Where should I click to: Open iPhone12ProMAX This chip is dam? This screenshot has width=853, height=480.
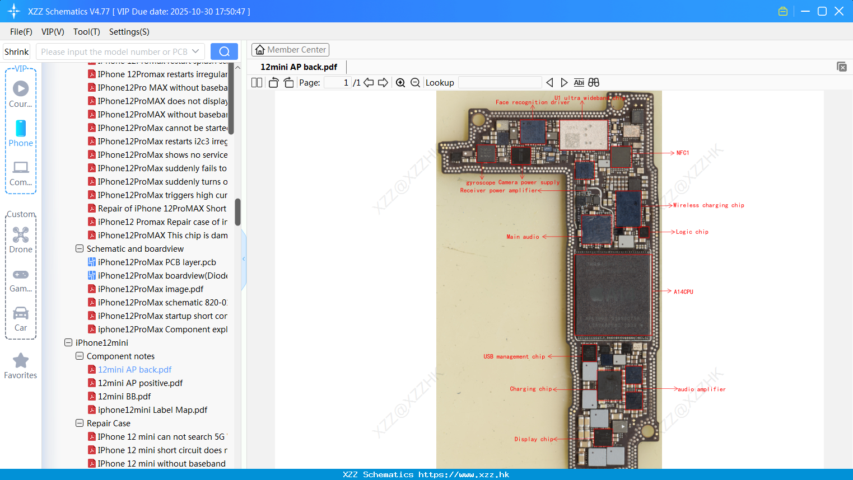point(162,235)
